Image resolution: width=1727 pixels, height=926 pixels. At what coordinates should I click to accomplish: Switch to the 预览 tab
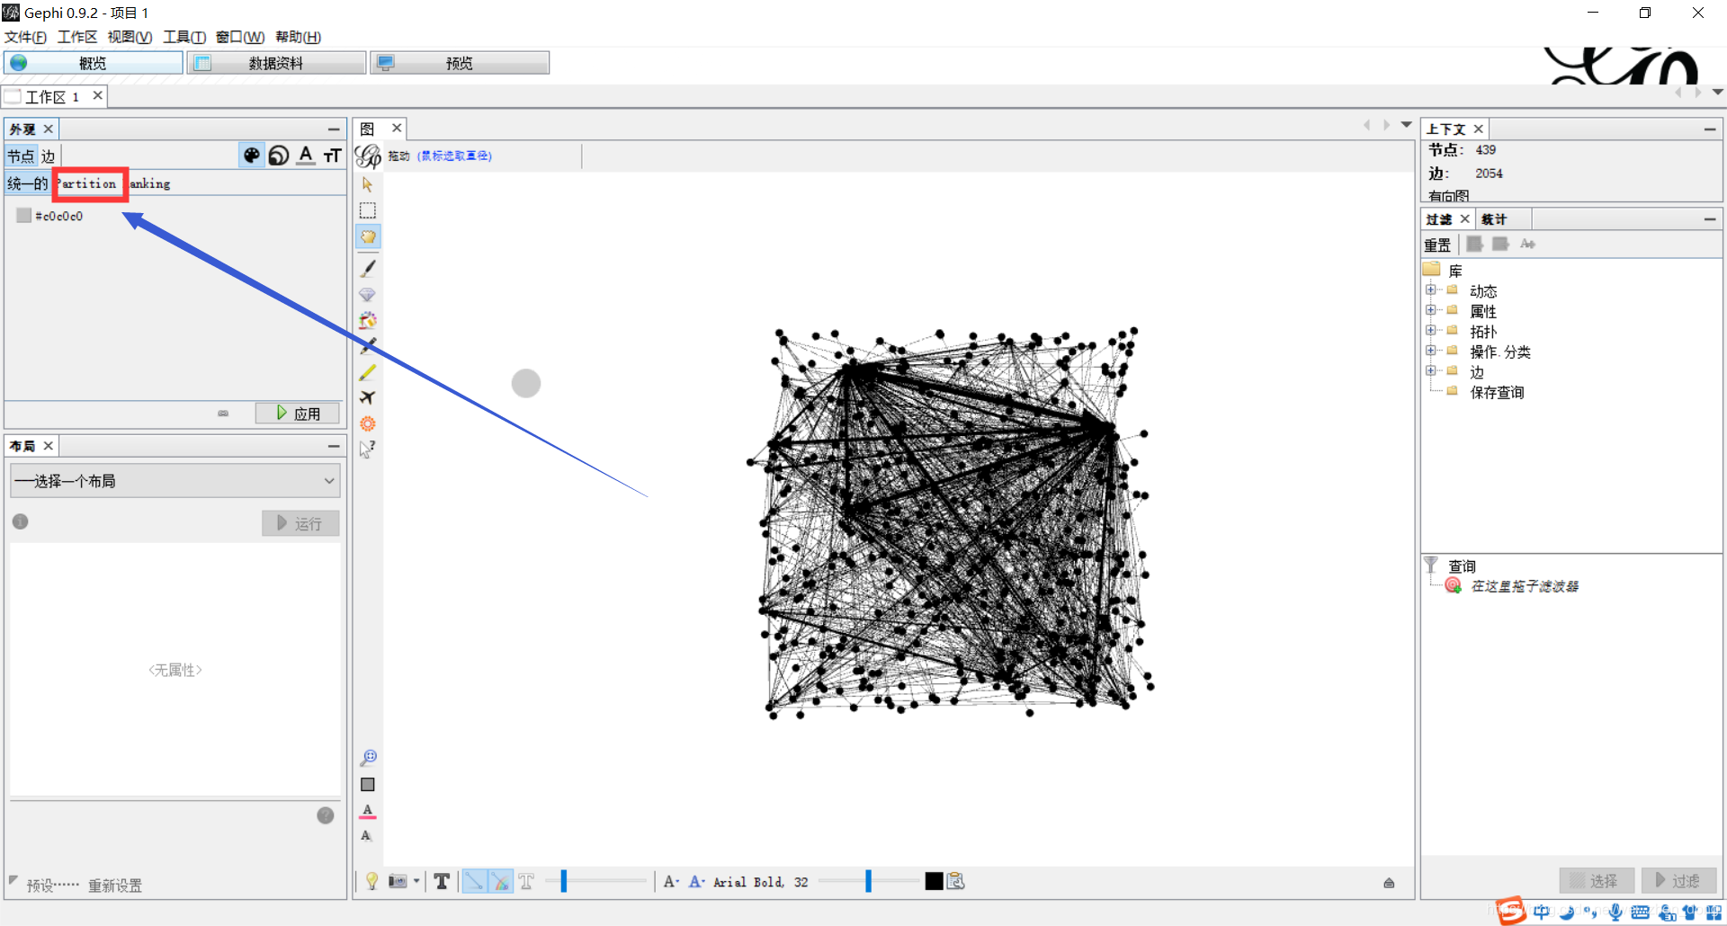(x=460, y=63)
